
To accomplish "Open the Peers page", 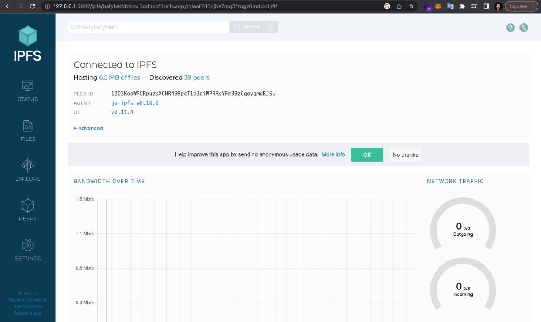I will [x=27, y=210].
